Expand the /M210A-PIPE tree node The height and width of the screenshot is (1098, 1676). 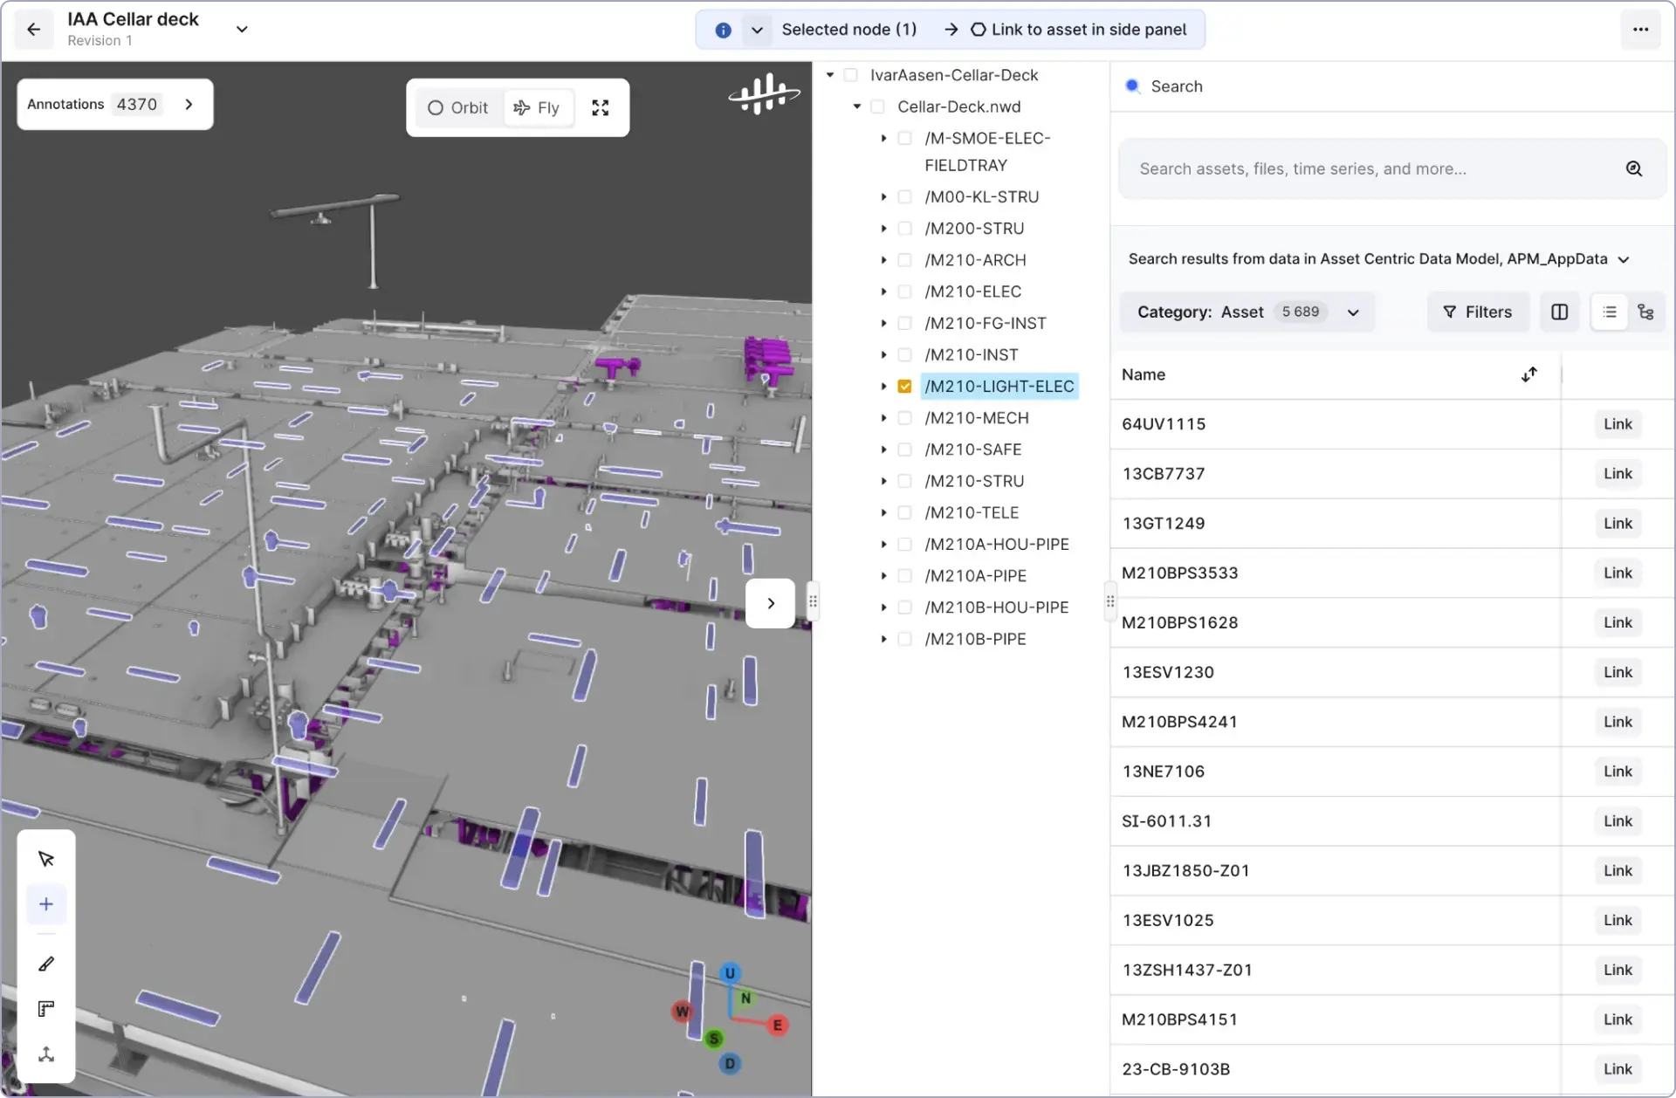coord(883,576)
